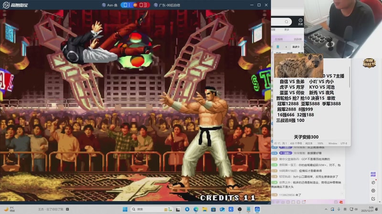Expand the system tray hidden icons arrow
The height and width of the screenshot is (214, 382).
tap(326, 209)
